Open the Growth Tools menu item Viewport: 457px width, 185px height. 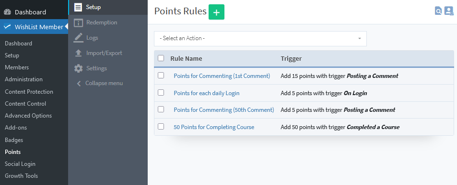[21, 176]
